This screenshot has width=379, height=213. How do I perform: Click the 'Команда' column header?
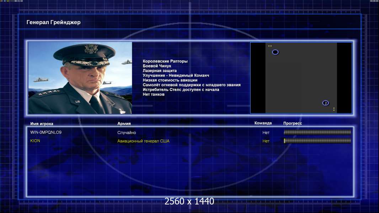click(263, 123)
